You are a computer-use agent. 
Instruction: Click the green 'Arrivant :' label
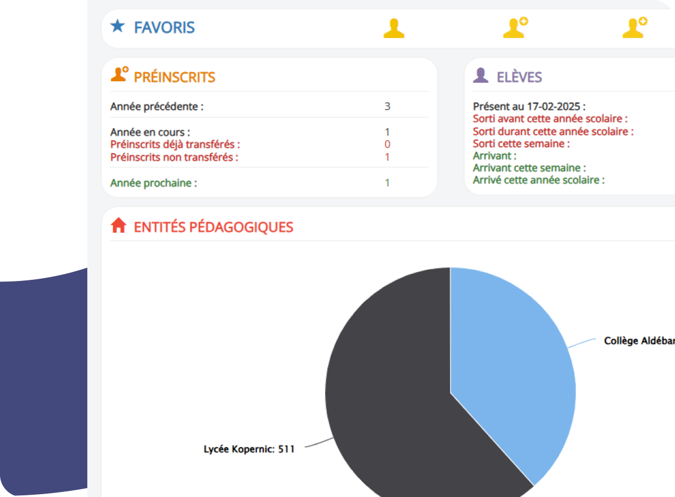tap(495, 156)
